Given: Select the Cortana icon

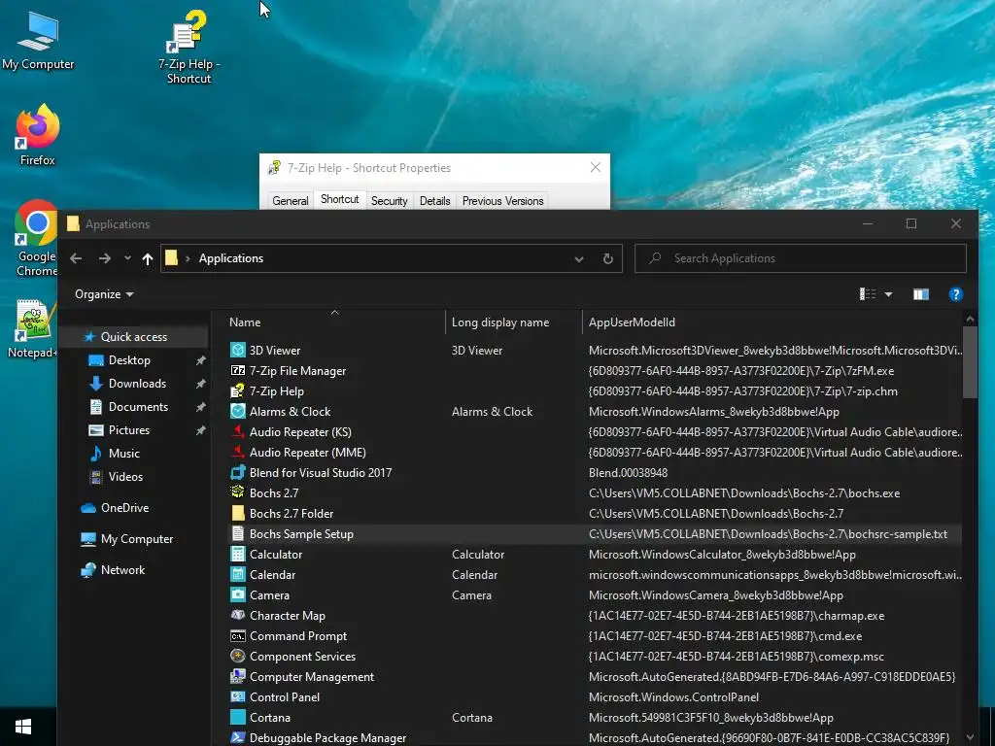Looking at the screenshot, I should tap(238, 718).
